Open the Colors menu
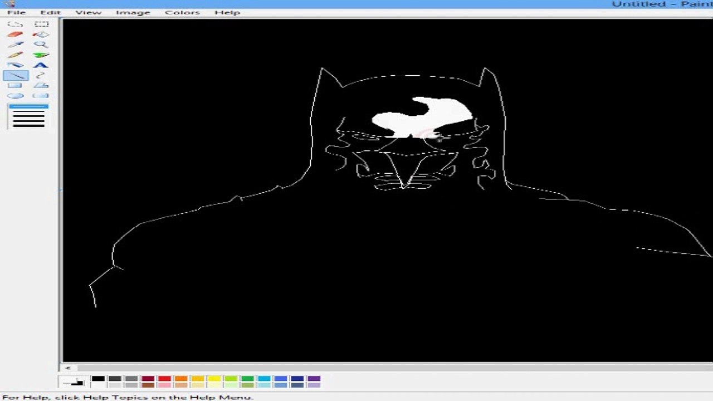Image resolution: width=713 pixels, height=401 pixels. coord(182,12)
